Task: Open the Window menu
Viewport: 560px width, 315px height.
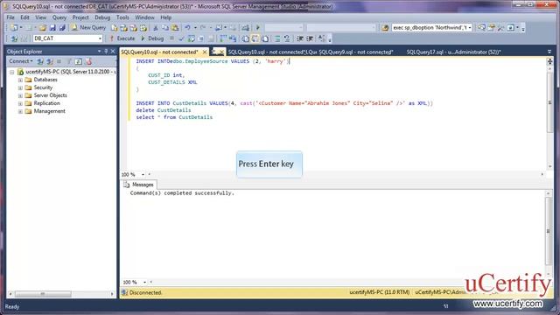Action: 144,17
